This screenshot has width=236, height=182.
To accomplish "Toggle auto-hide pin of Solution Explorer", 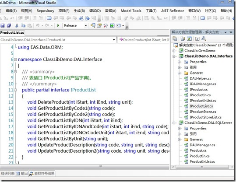I will coord(231,32).
